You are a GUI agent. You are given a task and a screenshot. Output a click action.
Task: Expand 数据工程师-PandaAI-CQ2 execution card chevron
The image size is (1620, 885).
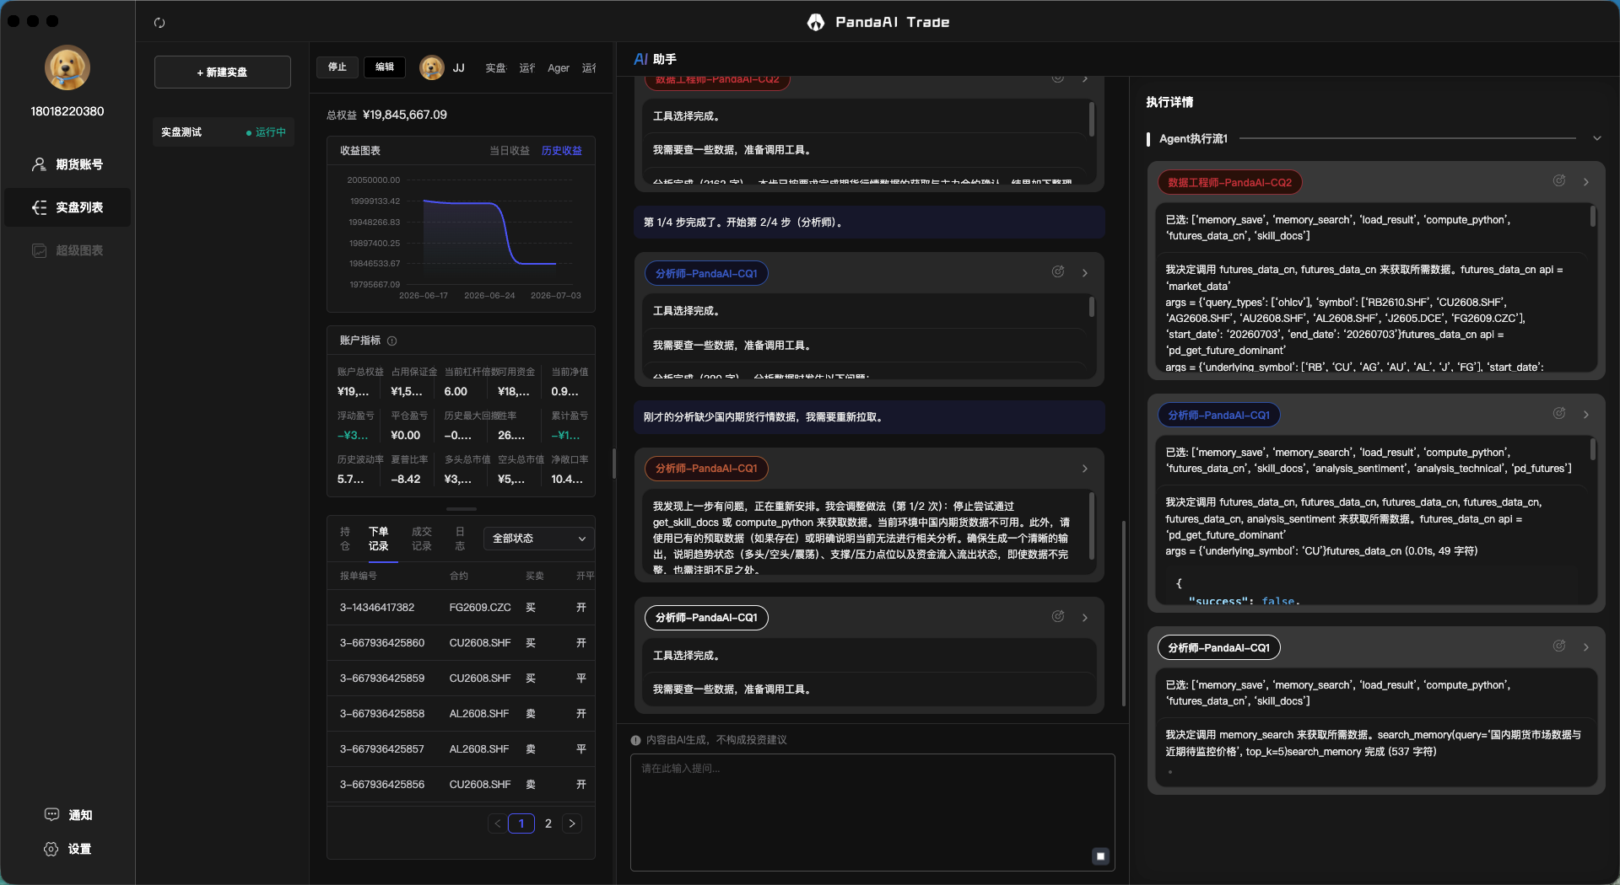click(x=1586, y=182)
